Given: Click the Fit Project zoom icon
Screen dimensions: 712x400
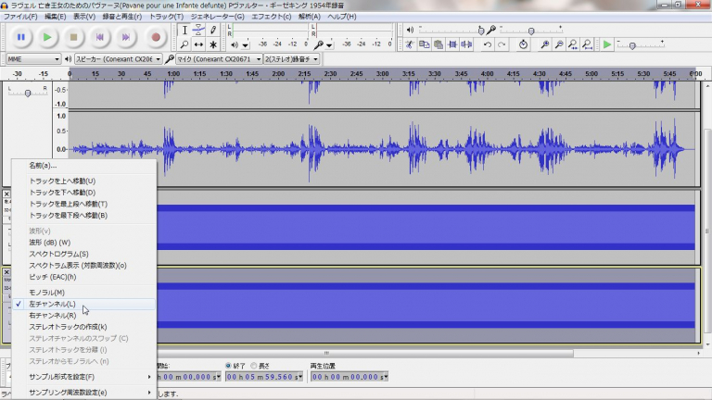Looking at the screenshot, I should 587,44.
